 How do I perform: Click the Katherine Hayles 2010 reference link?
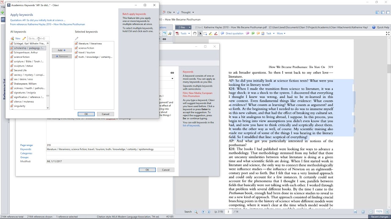point(48,24)
